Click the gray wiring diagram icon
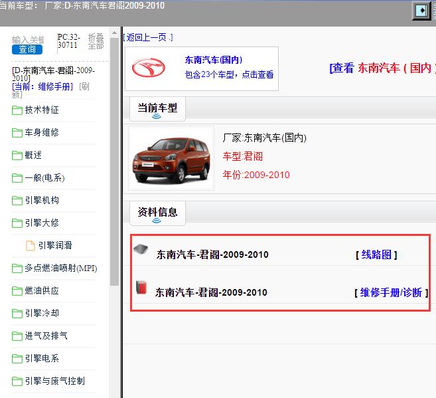The height and width of the screenshot is (398, 436). coord(141,249)
